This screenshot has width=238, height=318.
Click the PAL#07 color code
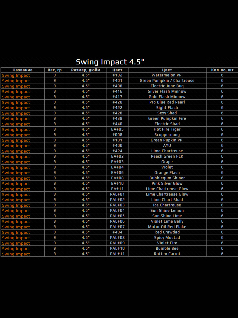[x=117, y=227]
